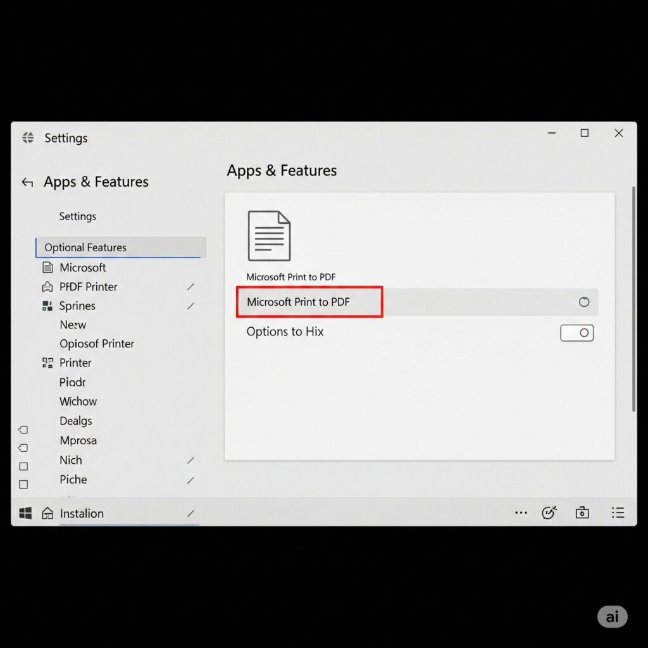Click the back arrow beside Apps & Features
The image size is (648, 648).
[27, 183]
